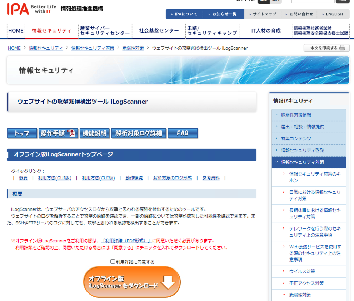354x301 pixels.
Task: Open the IT人材の育成 navigation tab
Action: point(266,31)
